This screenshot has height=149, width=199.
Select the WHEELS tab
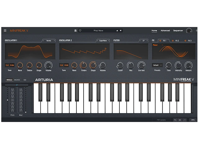[x=9, y=80]
